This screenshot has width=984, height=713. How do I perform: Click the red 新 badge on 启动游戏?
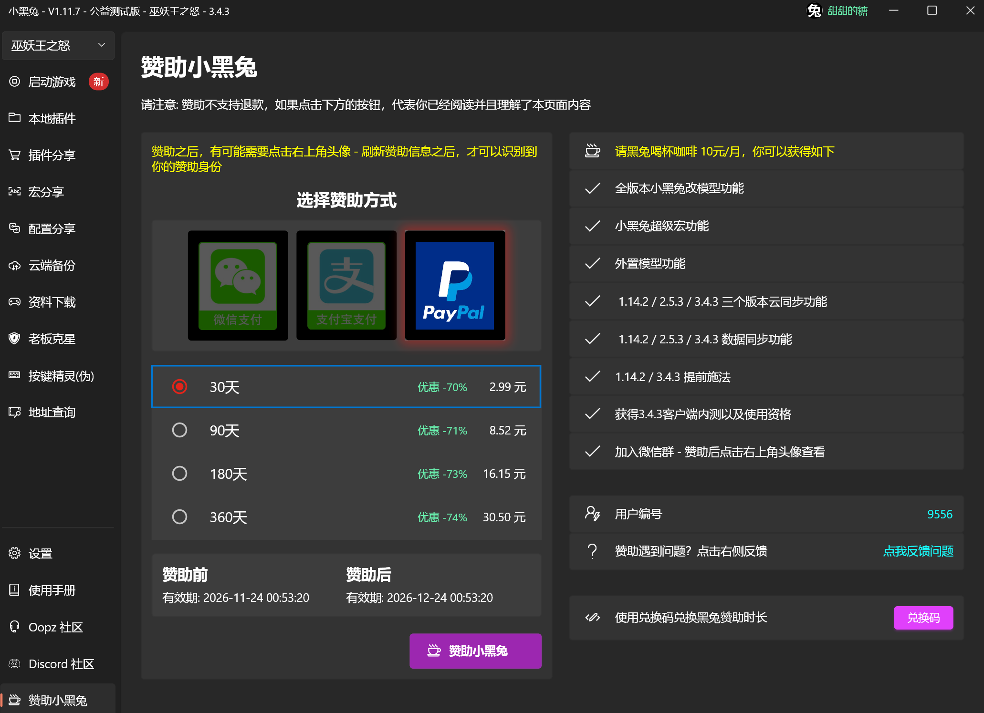[x=99, y=82]
